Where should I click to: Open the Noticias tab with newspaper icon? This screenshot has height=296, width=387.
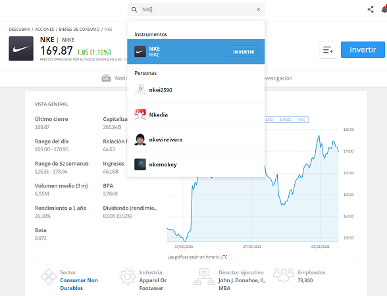click(115, 78)
